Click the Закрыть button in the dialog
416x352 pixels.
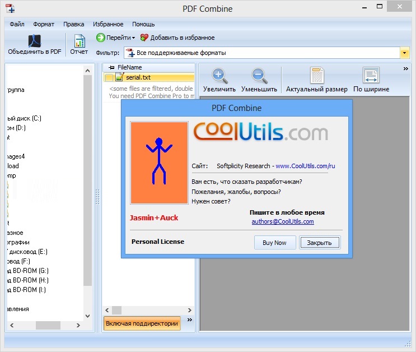click(x=320, y=243)
